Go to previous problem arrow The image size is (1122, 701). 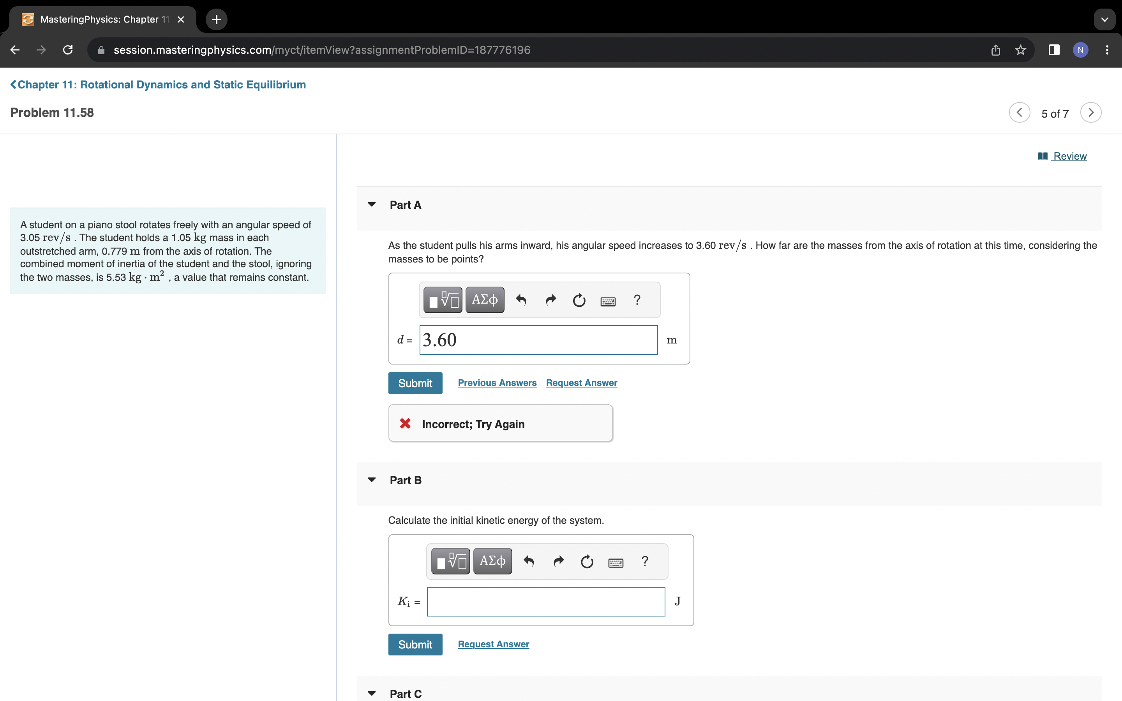(1020, 113)
